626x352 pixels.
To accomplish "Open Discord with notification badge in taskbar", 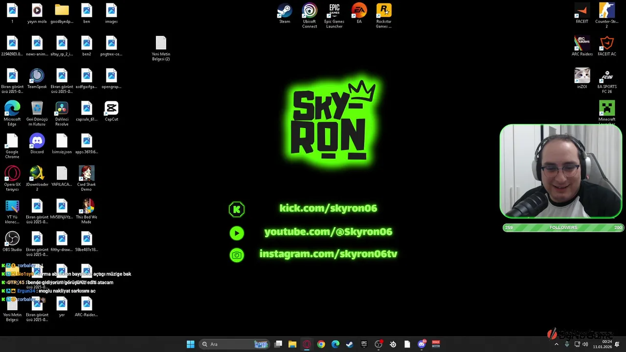I will (422, 344).
